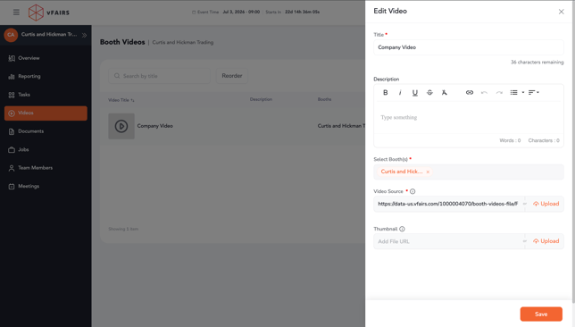Click the CA account avatar

(11, 35)
